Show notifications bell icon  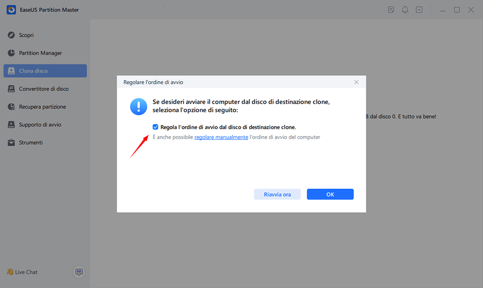[x=405, y=10]
